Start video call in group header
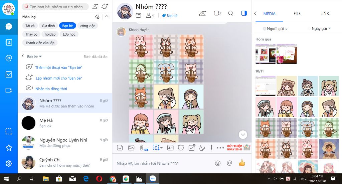This screenshot has height=184, width=342. pos(217,13)
